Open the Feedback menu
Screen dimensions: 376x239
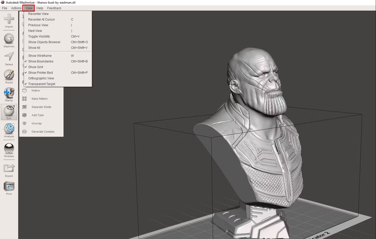(x=54, y=8)
